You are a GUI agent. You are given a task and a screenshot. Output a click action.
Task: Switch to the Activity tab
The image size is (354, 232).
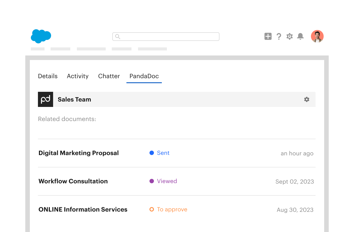(x=78, y=76)
